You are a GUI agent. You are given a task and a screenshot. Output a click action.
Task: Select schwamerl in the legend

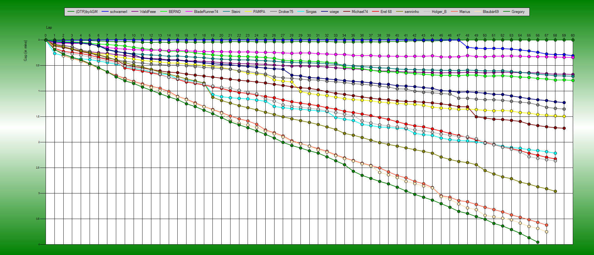pos(114,12)
